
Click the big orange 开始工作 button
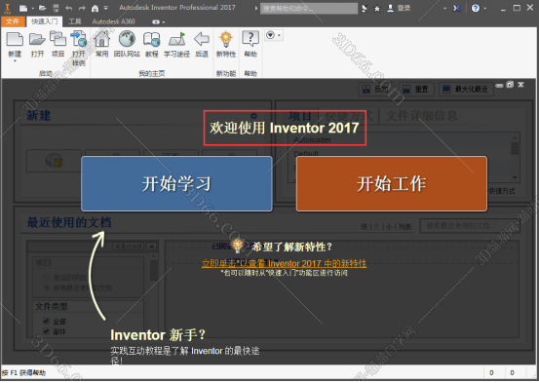click(392, 183)
